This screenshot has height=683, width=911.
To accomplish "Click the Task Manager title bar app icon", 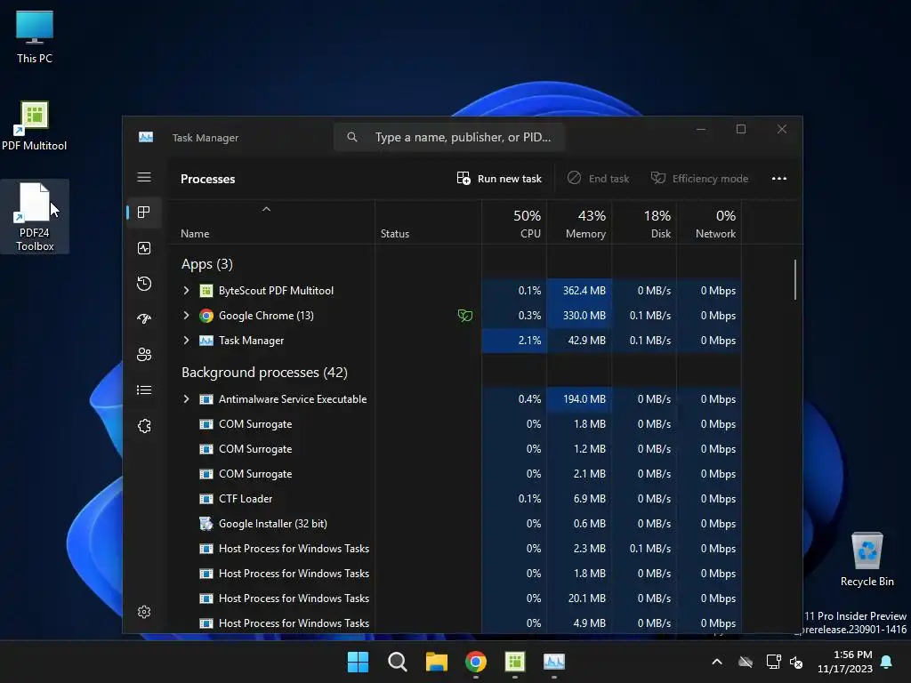I will [x=146, y=137].
